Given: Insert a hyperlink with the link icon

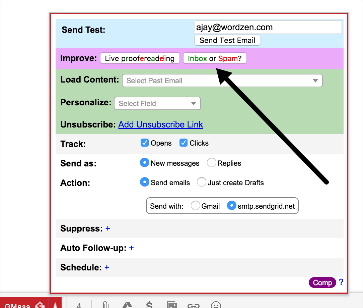Looking at the screenshot, I should [194, 305].
